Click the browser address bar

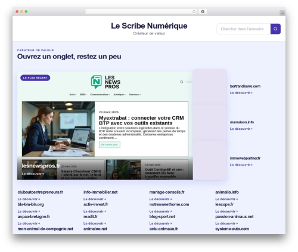pos(141,12)
